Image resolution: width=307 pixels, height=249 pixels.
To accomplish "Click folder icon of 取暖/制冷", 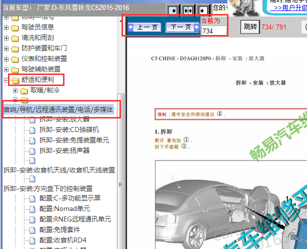I will pos(24,91).
